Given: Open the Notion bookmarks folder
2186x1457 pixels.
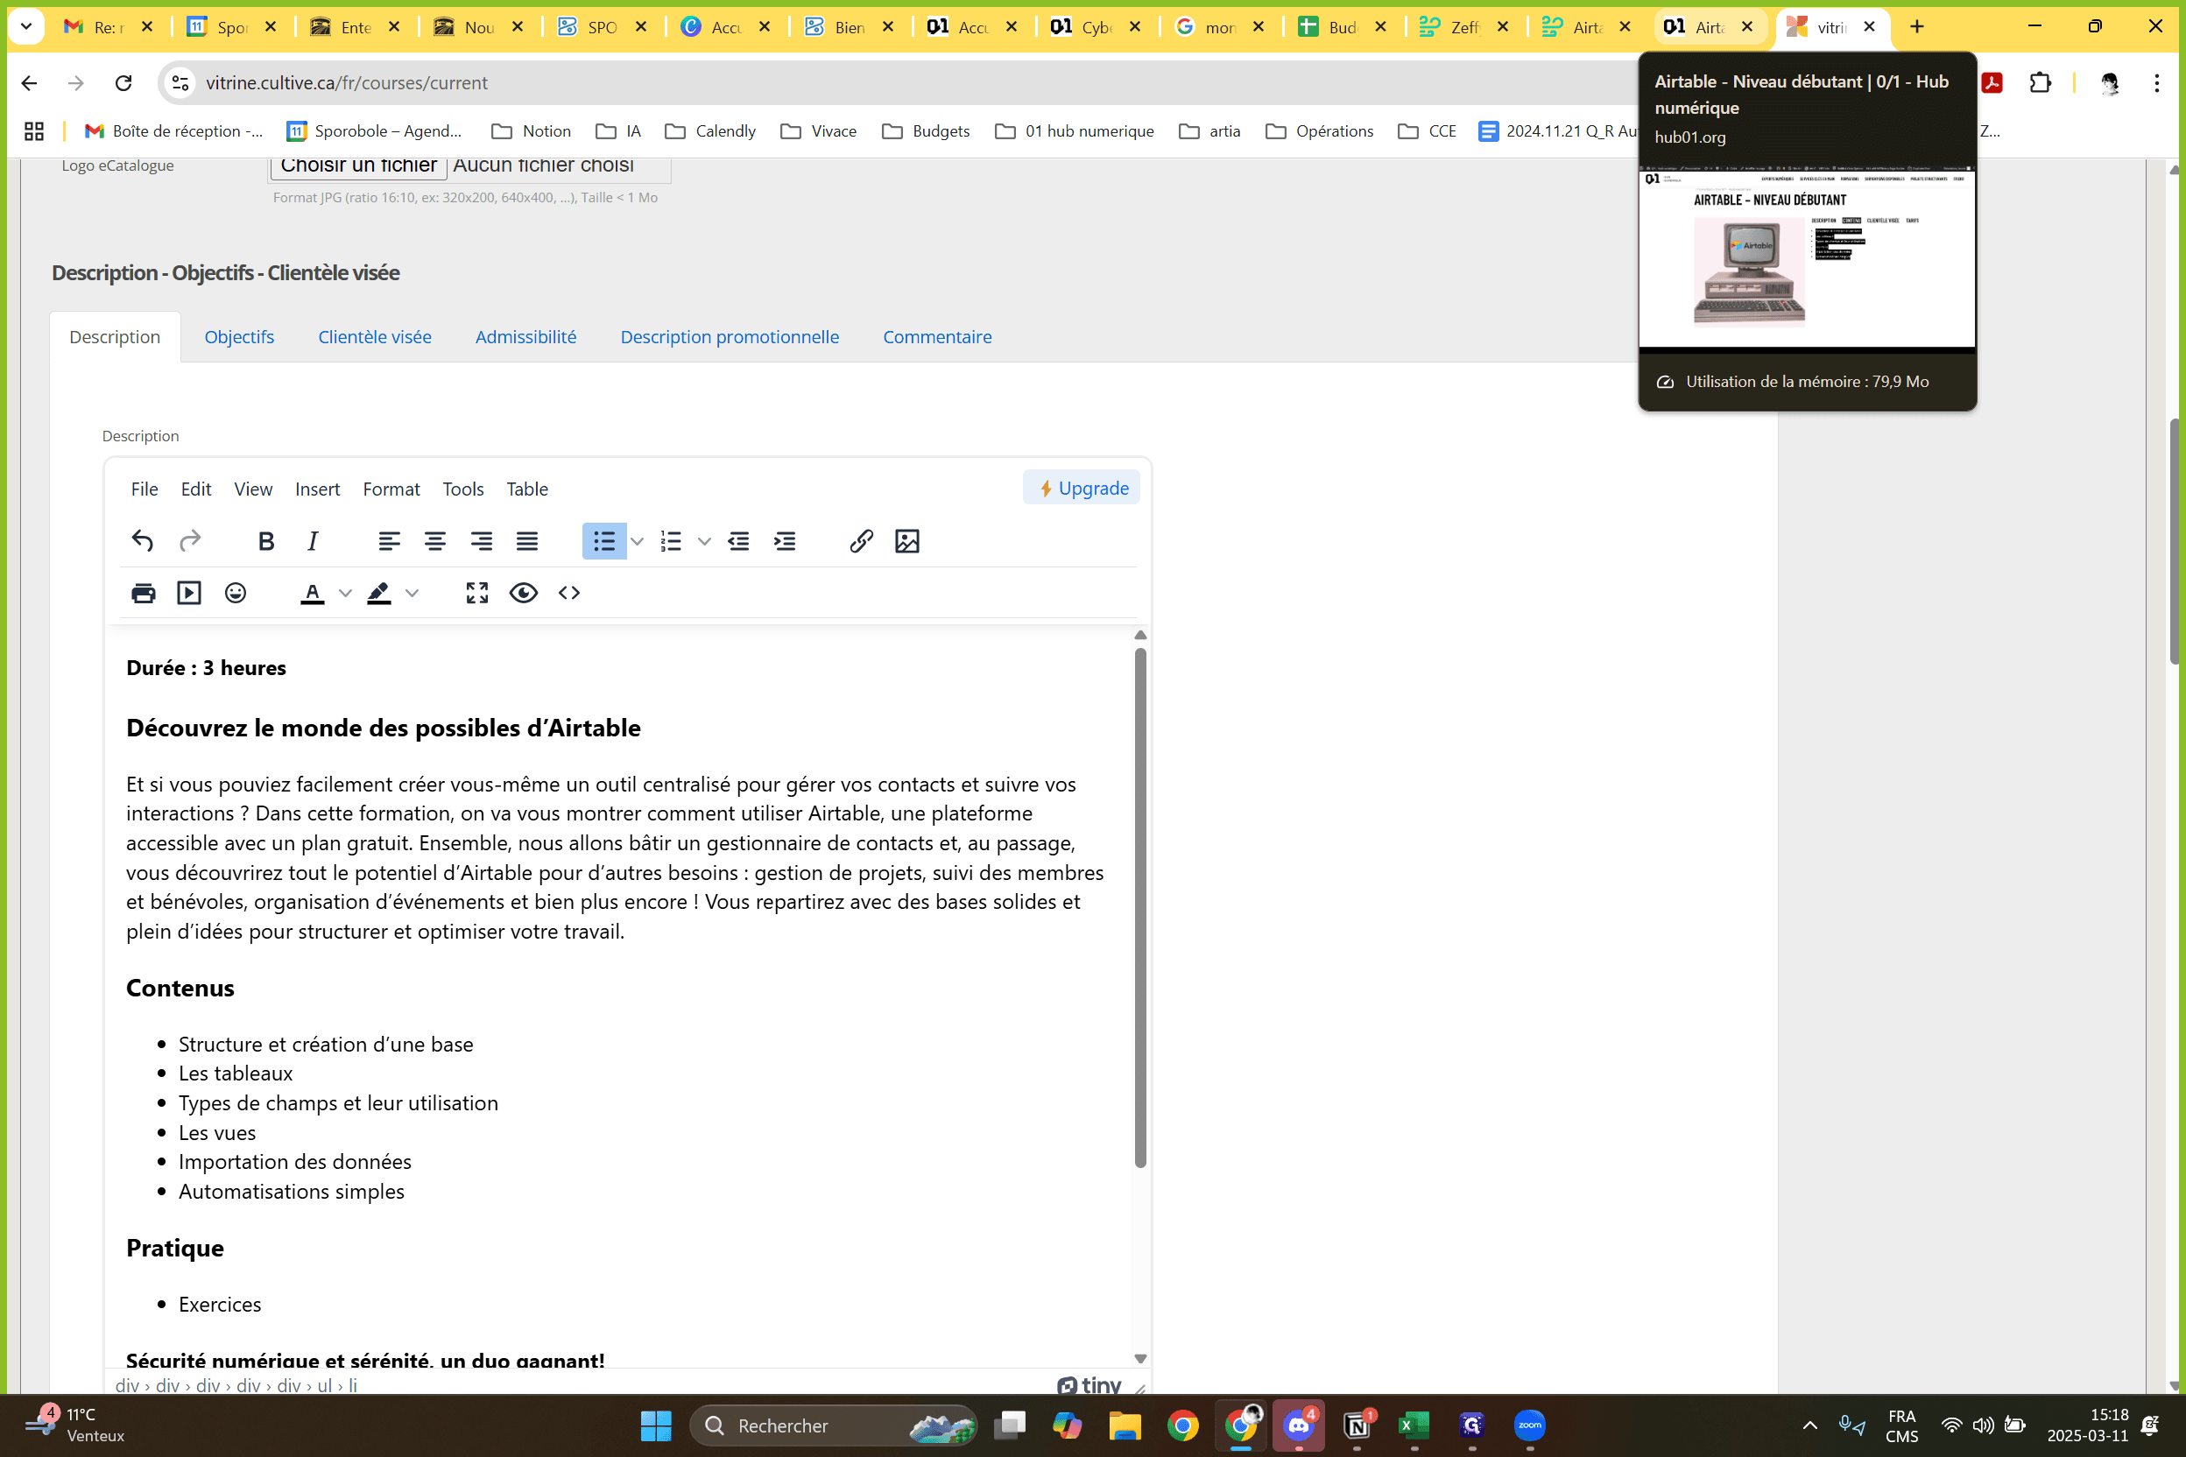Looking at the screenshot, I should 531,131.
